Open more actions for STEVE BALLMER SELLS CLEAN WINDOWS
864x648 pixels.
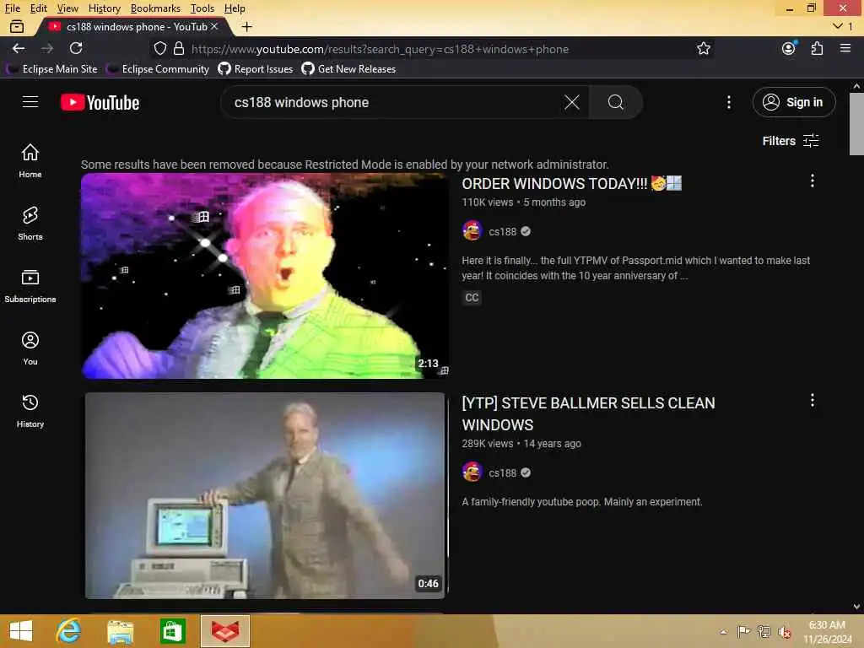(x=812, y=400)
